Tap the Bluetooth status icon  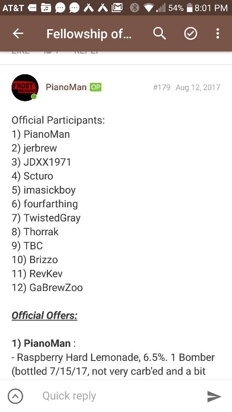(x=134, y=8)
